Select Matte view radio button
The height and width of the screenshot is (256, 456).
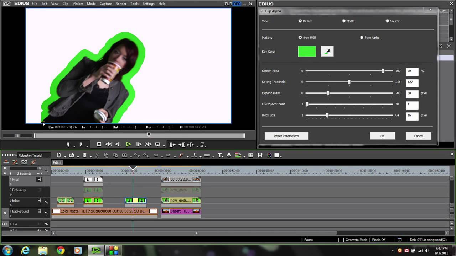pyautogui.click(x=344, y=21)
